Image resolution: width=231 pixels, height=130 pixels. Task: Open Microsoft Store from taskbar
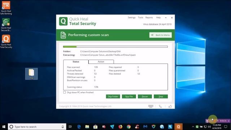pos(95,127)
